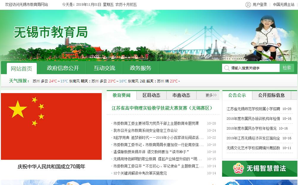This screenshot has width=298, height=185.
Task: Switch to the 市直动态 tab
Action: [181, 95]
